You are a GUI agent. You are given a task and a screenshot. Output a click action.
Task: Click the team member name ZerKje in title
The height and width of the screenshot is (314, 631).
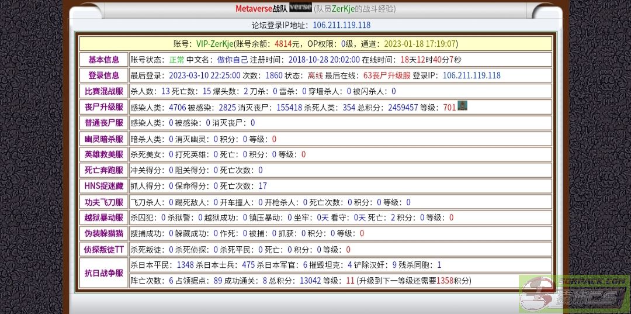[x=344, y=8]
